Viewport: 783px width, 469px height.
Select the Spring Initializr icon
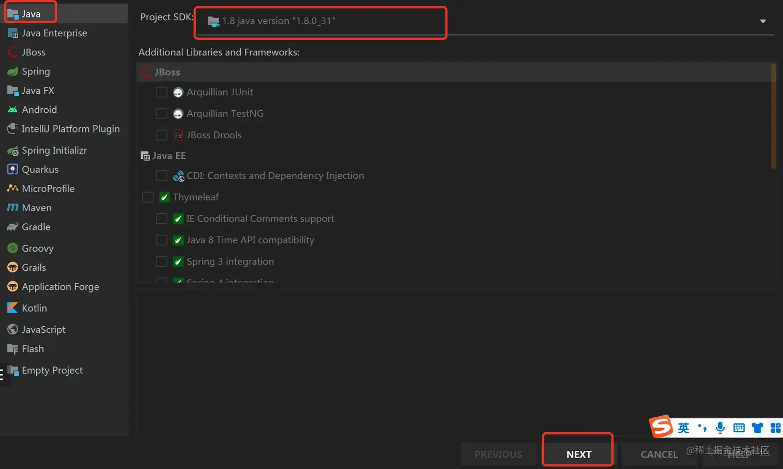click(12, 151)
